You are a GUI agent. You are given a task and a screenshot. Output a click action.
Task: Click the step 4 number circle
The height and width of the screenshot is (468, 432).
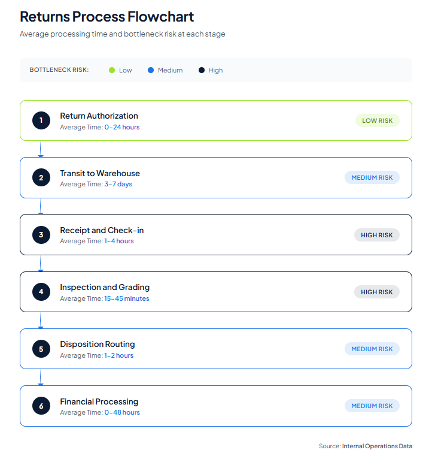point(41,292)
